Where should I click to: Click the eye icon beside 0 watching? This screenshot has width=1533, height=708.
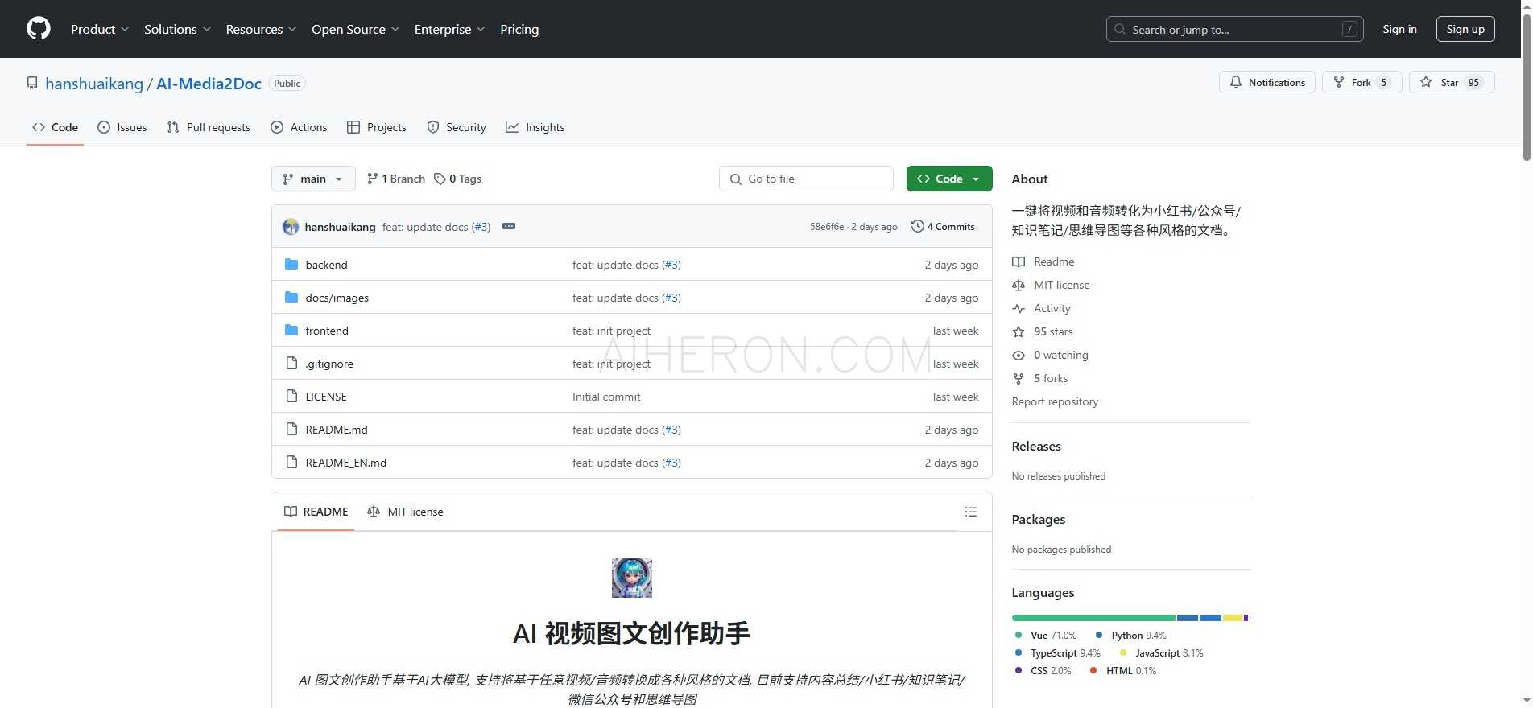(1019, 355)
